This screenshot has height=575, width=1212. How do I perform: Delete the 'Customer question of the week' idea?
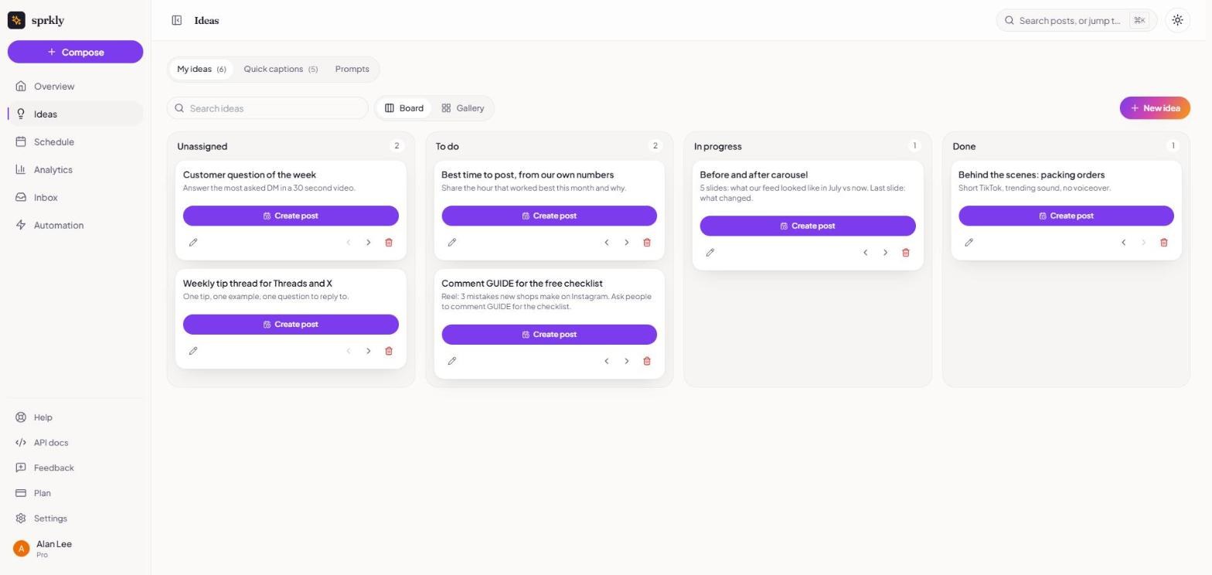point(389,243)
